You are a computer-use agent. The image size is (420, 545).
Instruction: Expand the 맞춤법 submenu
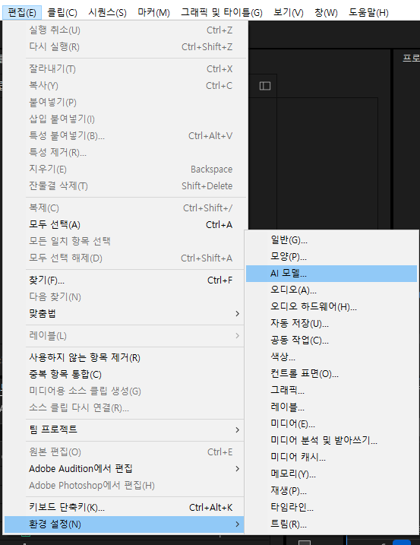(x=125, y=313)
